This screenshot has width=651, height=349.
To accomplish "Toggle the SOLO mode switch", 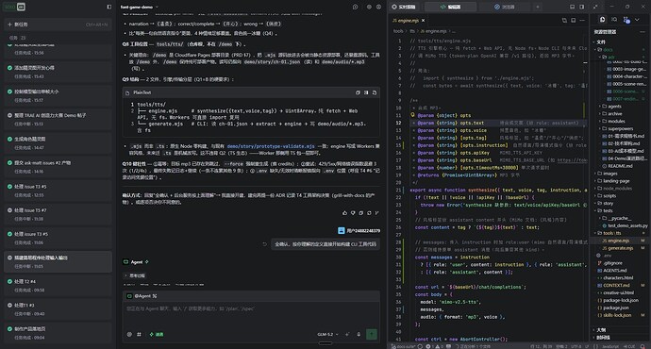I will tap(15, 7).
